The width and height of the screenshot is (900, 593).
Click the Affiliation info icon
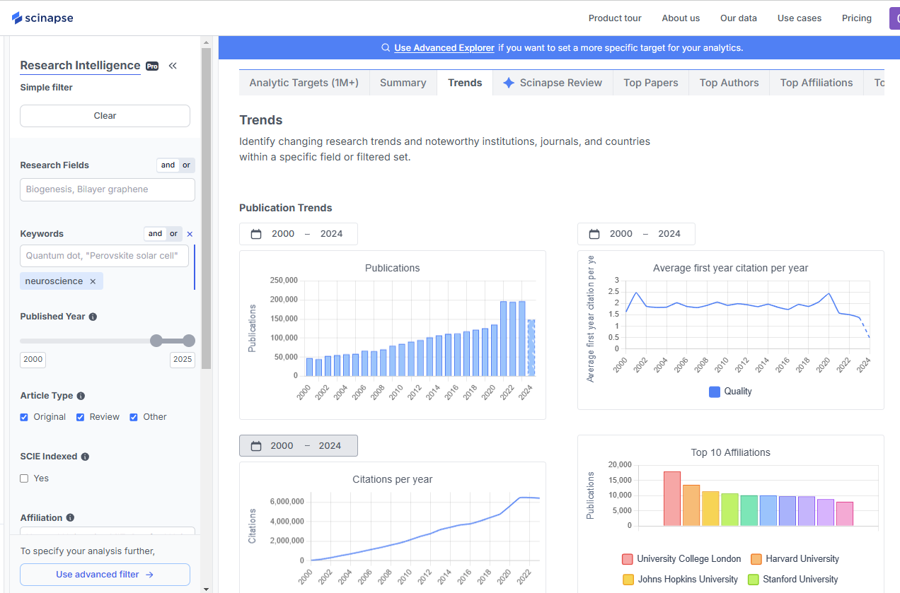[x=69, y=517]
